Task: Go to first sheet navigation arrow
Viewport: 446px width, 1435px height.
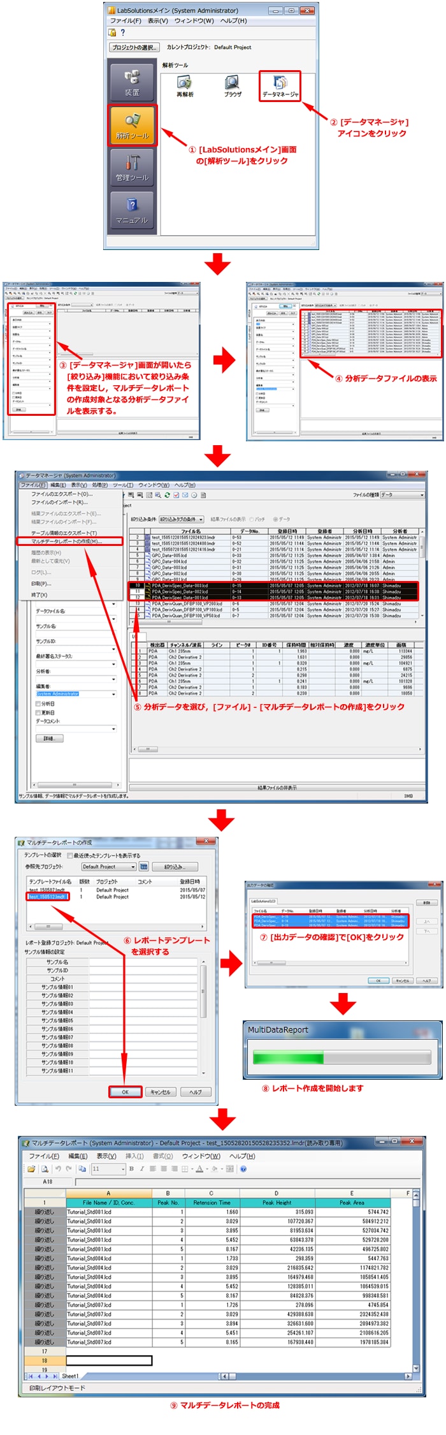Action: (30, 1376)
